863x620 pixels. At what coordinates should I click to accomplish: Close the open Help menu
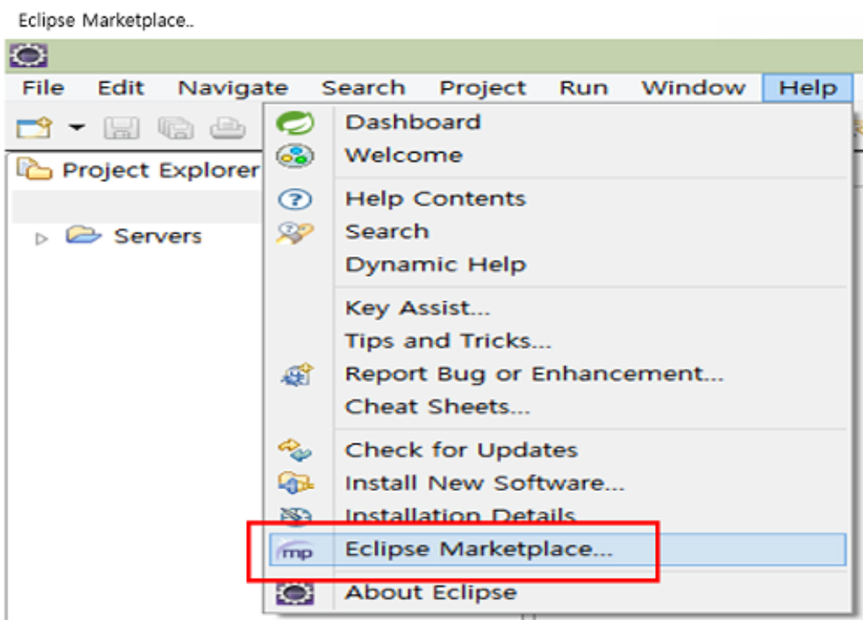tap(807, 88)
